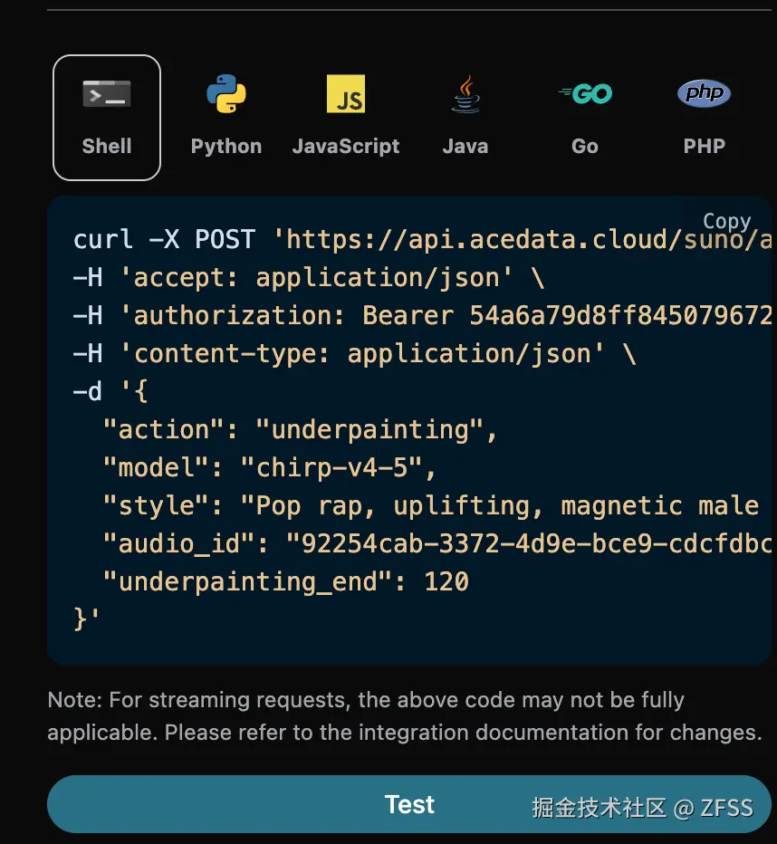
Task: Switch to the Python tab label
Action: tap(226, 147)
